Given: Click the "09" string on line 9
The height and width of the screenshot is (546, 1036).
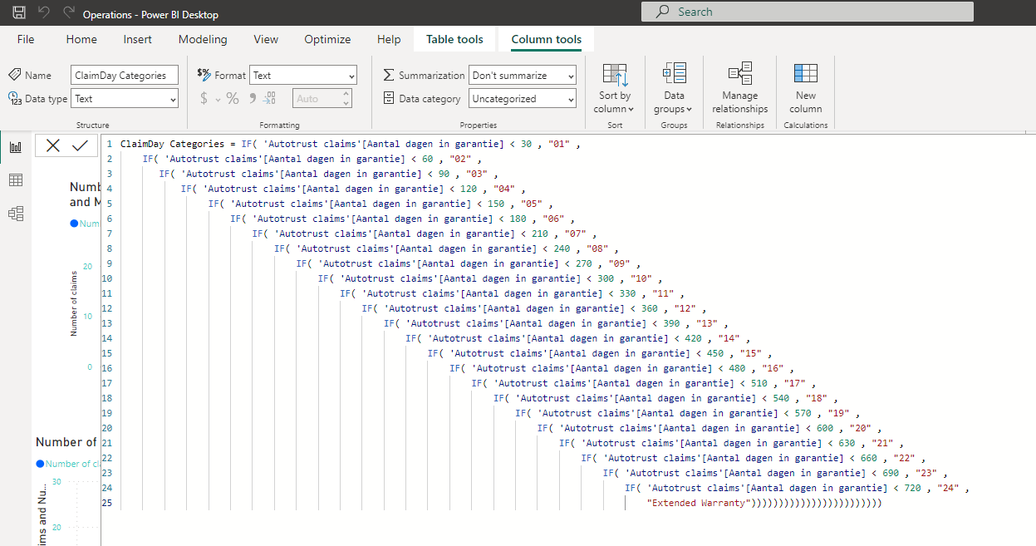Looking at the screenshot, I should pos(619,263).
